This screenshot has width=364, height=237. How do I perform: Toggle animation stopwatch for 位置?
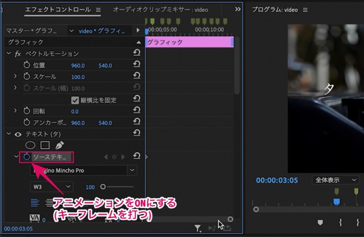[x=27, y=65]
